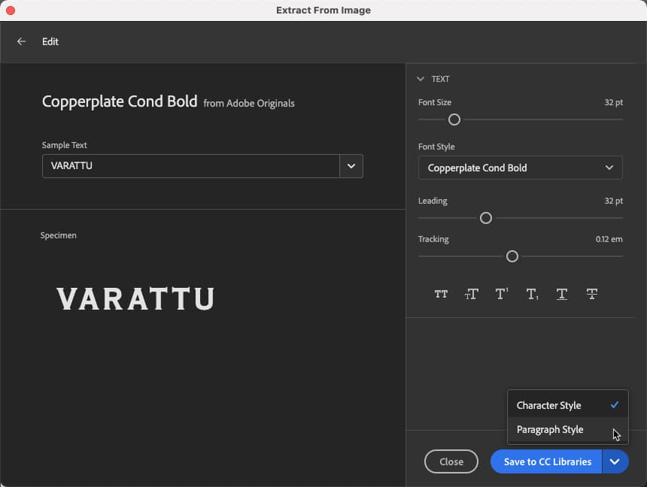Click the Tracking slider handle
647x487 pixels.
click(512, 256)
